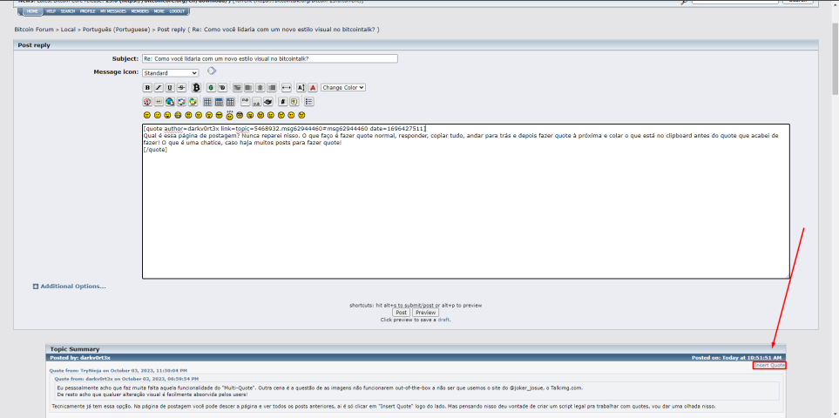Image resolution: width=839 pixels, height=418 pixels.
Task: Click the message icon preview image
Action: pos(212,71)
